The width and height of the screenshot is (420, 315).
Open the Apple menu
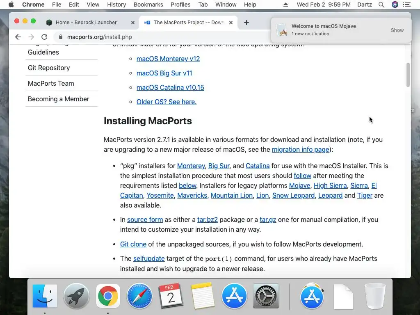tap(11, 5)
